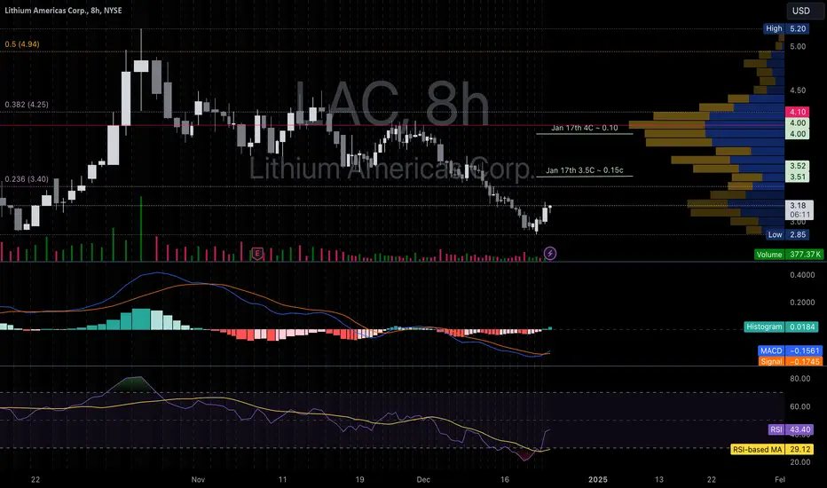Click the RSI-based MA 29.12 label
The width and height of the screenshot is (827, 488).
[772, 450]
